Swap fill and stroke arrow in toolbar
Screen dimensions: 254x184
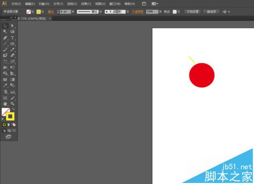13,109
